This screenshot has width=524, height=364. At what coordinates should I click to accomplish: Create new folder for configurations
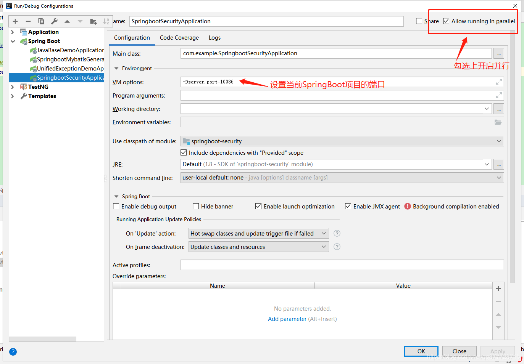[93, 21]
